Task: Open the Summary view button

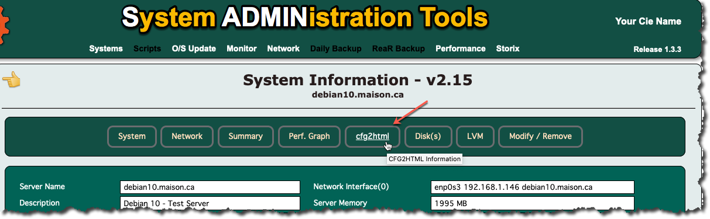Action: 245,136
